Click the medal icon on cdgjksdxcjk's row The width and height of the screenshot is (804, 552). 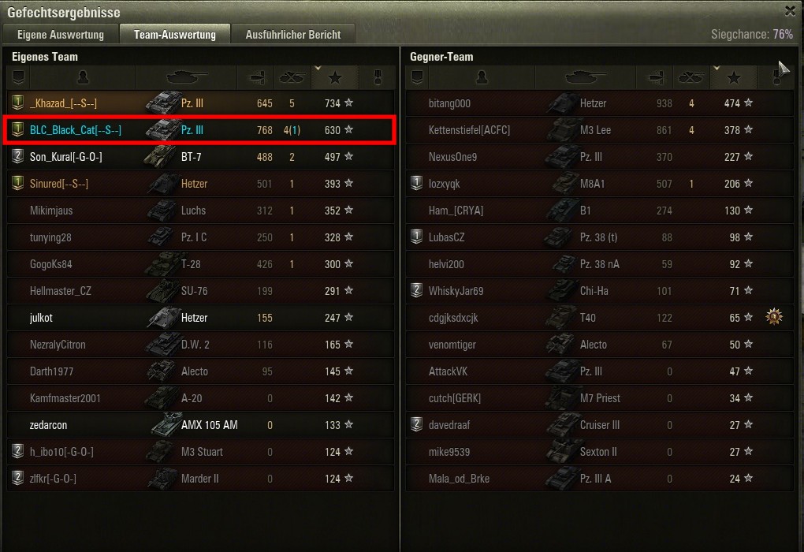[x=774, y=317]
